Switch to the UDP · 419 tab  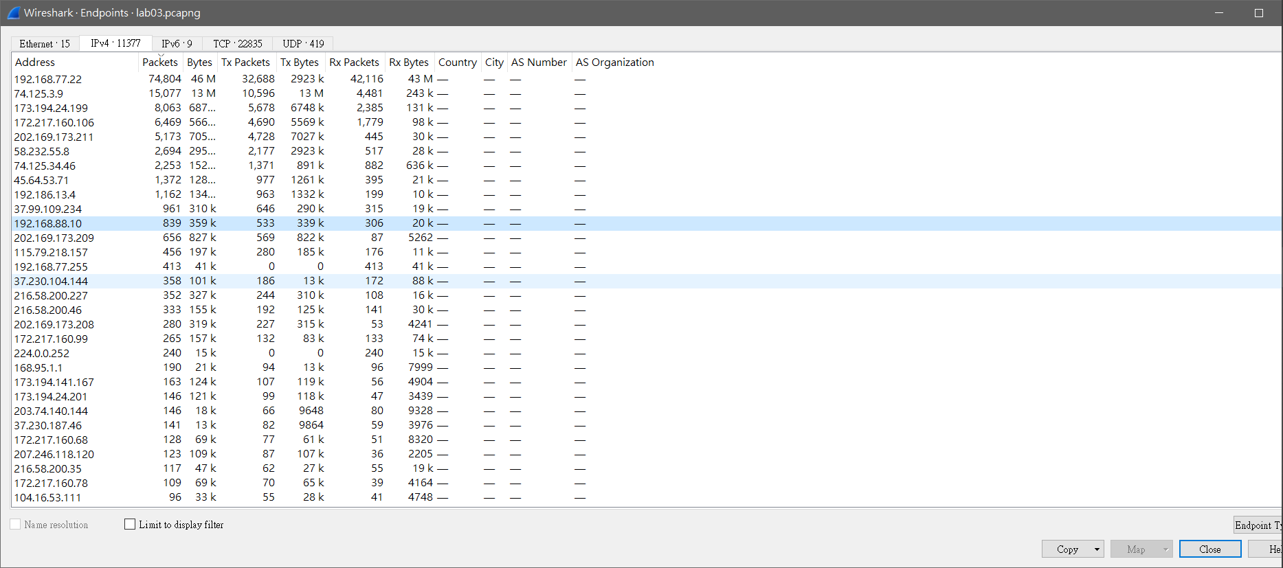(303, 44)
